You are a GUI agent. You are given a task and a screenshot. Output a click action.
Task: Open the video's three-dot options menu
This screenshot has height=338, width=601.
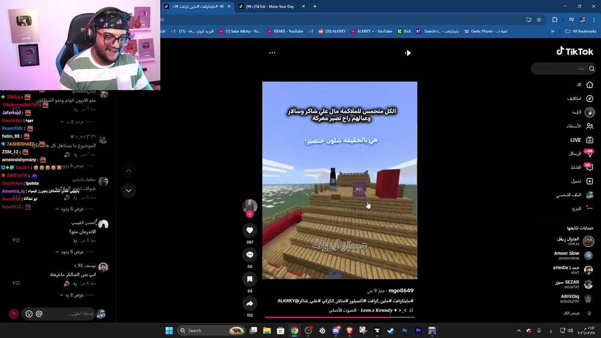point(272,53)
